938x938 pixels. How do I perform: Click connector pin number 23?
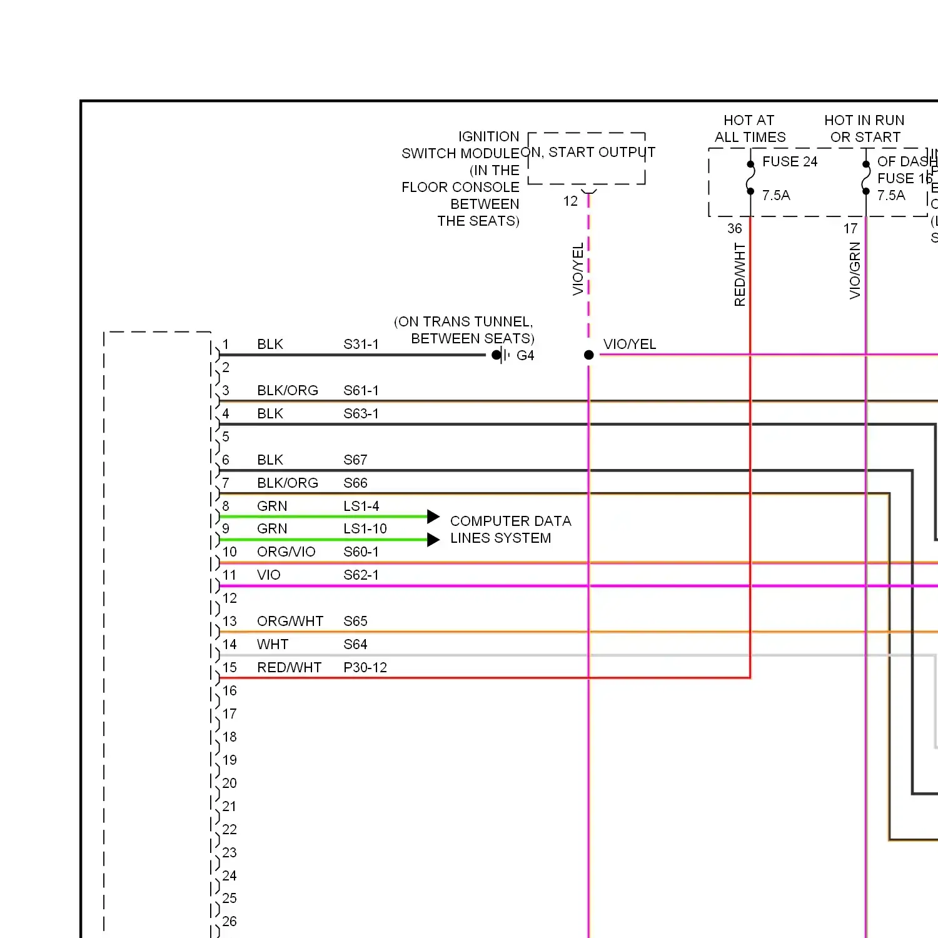[229, 852]
